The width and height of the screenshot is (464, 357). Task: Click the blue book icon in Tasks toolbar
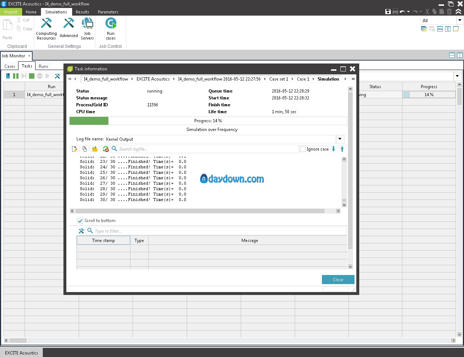point(8,76)
